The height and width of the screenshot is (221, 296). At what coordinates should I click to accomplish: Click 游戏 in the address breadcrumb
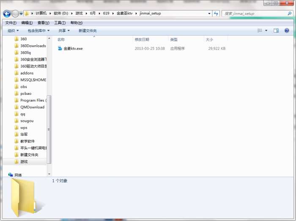[79, 13]
